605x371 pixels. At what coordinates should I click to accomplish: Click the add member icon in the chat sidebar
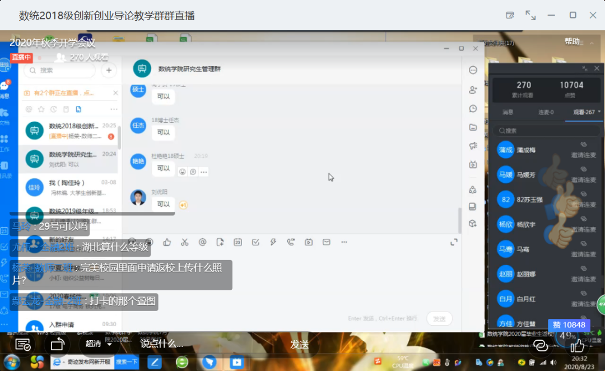coord(473,90)
